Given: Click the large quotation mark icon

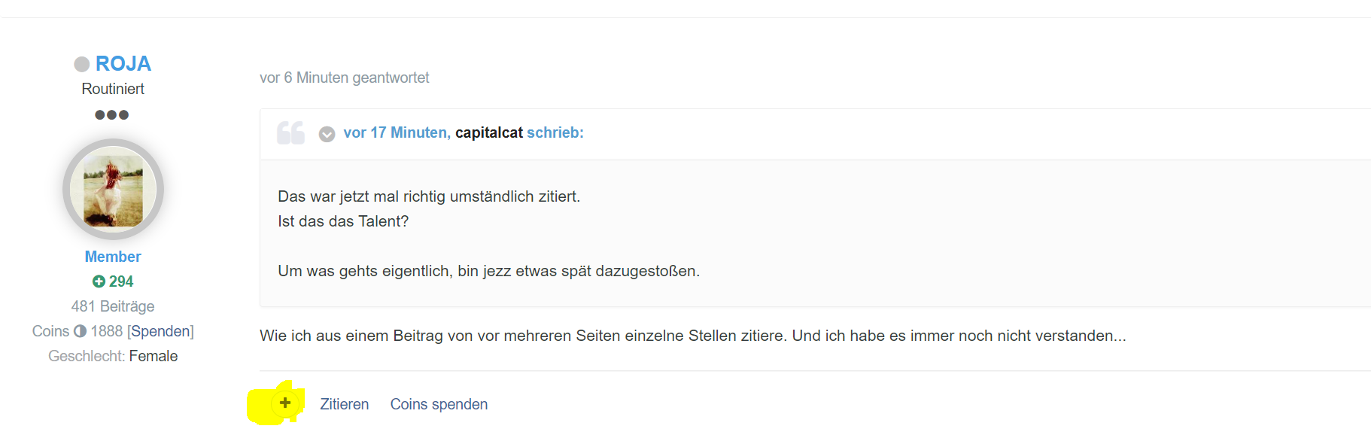Looking at the screenshot, I should point(290,132).
